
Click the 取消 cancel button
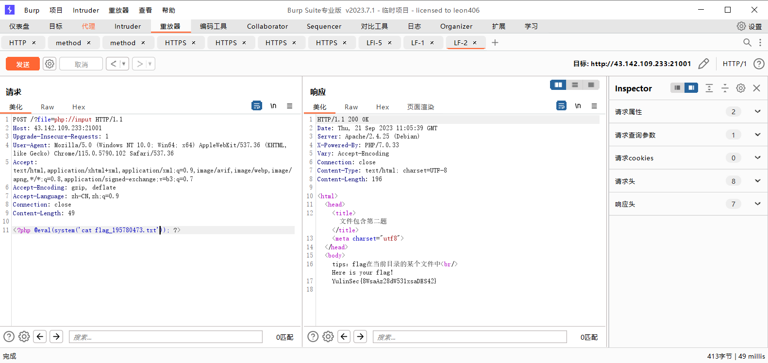(81, 64)
